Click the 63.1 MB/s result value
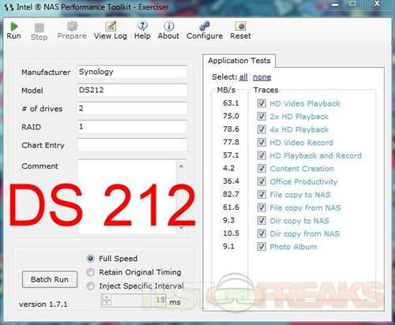The height and width of the screenshot is (325, 395). [x=231, y=103]
